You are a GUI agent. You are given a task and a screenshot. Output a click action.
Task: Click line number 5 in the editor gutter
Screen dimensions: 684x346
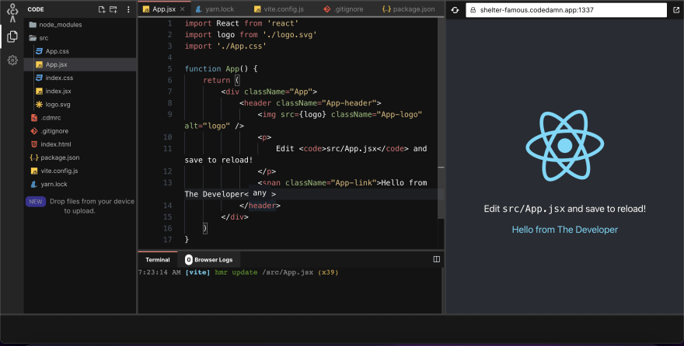(x=169, y=69)
